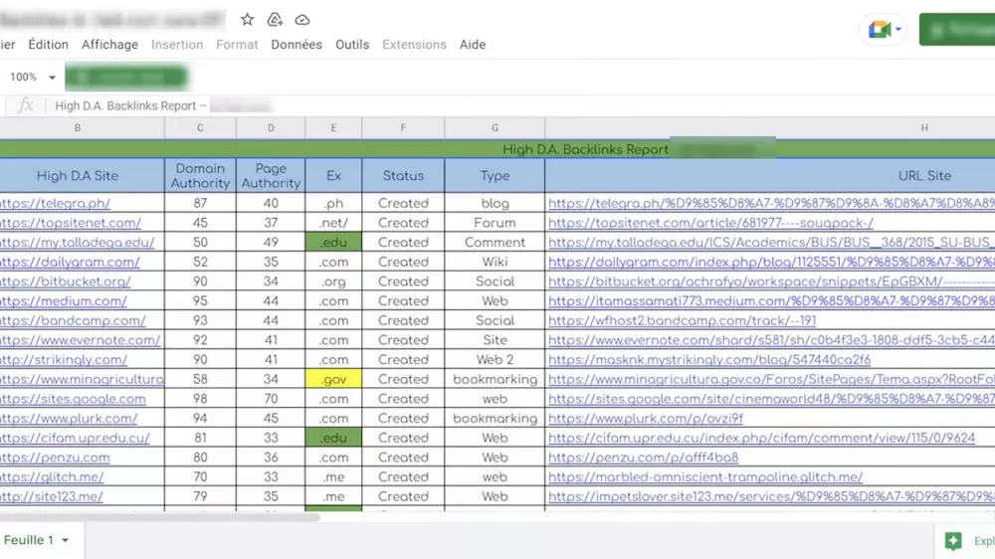The width and height of the screenshot is (995, 559).
Task: Expand the Google Meet dropdown arrow
Action: coord(897,29)
